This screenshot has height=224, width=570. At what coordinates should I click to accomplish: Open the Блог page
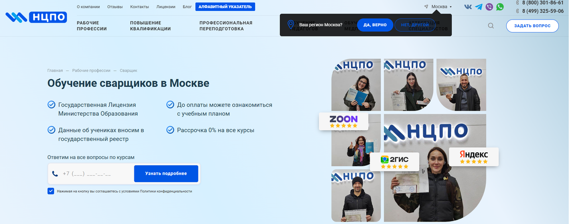187,7
